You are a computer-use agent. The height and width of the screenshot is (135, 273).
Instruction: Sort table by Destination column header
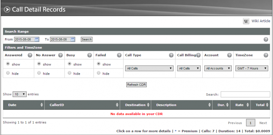pos(135,105)
